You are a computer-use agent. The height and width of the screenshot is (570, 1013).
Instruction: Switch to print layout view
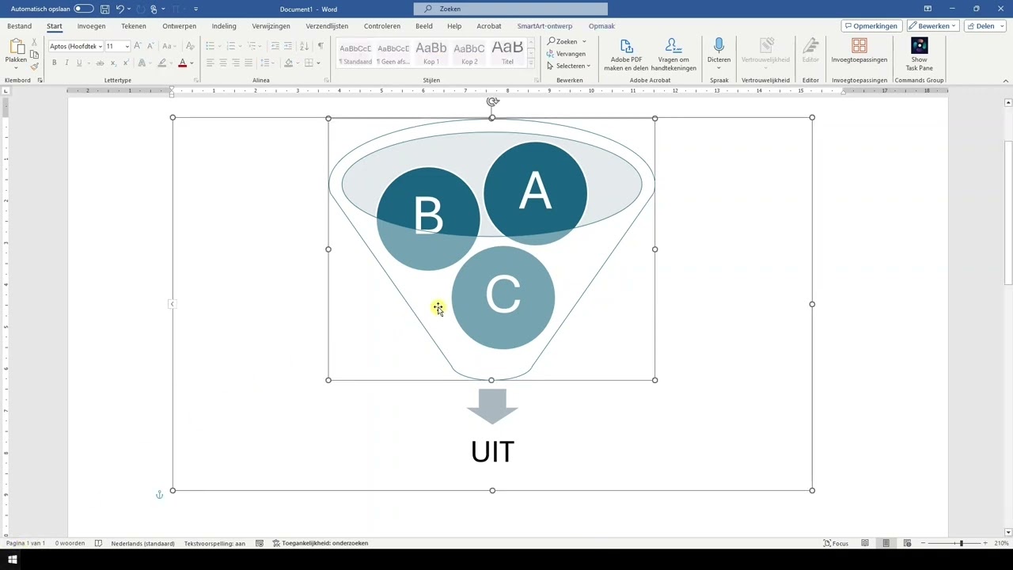(x=886, y=543)
